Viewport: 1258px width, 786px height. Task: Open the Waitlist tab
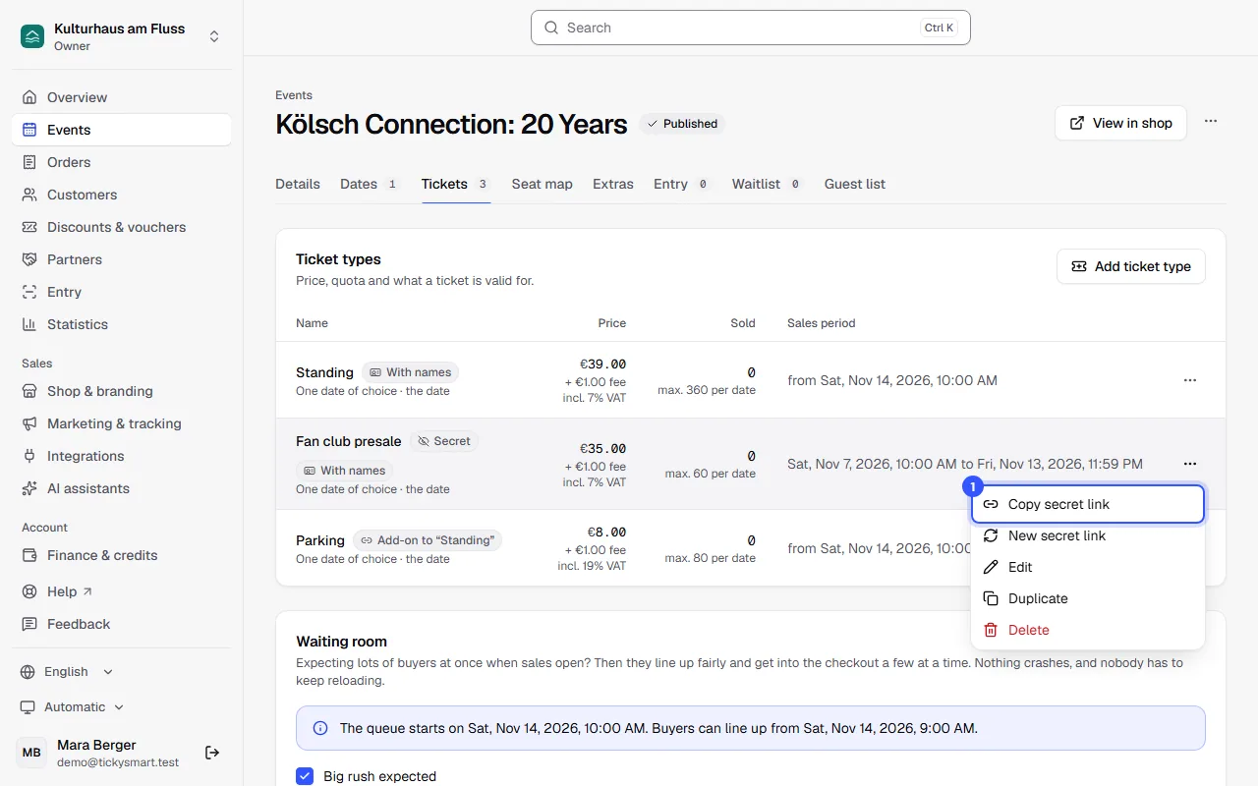768,184
